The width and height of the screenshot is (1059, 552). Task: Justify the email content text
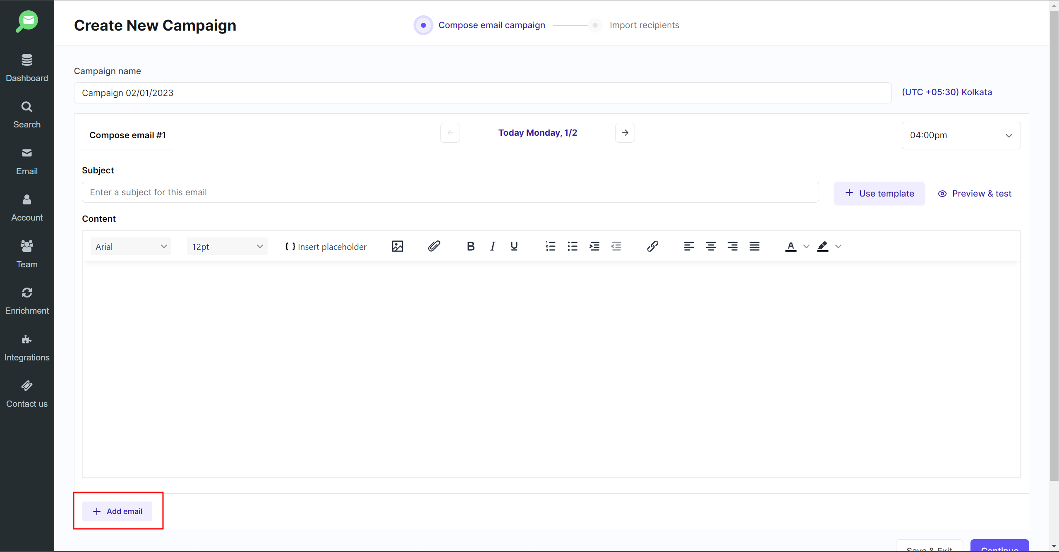coord(754,247)
